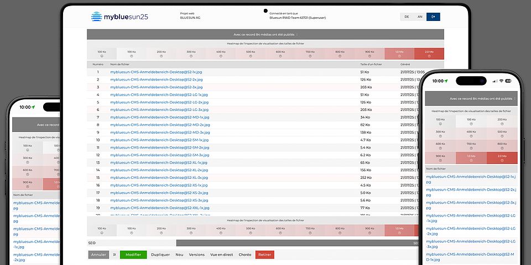Click the circled arrow under 2.0 Mo in the tablet's upper heatmap
The width and height of the screenshot is (531, 265).
click(x=429, y=56)
